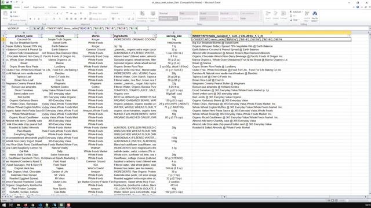Viewport: 371px width, 208px height.
Task: Open File Explorer from the taskbar
Action: 19,205
